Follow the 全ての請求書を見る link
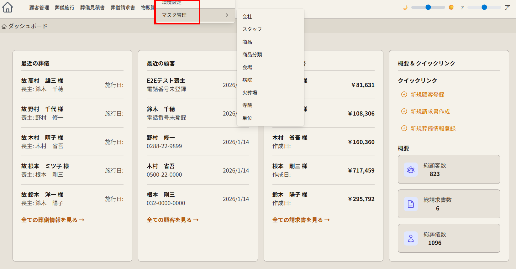The image size is (516, 269). (x=301, y=220)
